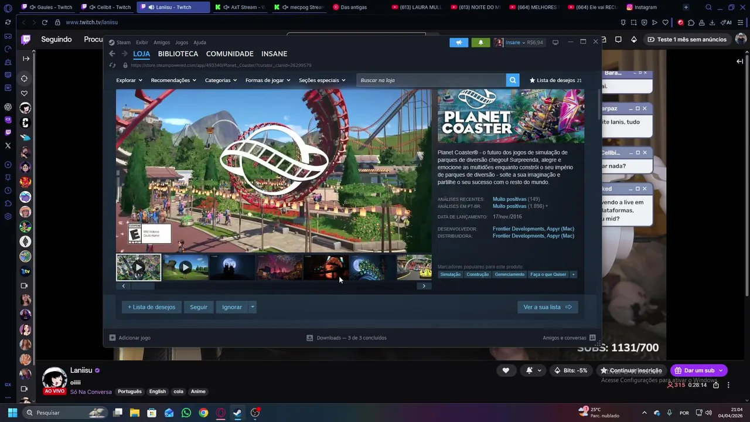Open Steam notifications bell button
Screen dimensions: 750x422
(481, 42)
